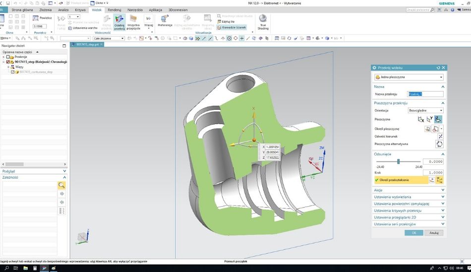Click Płaszczyzna alternatywna alternate plane icon
The height and width of the screenshot is (272, 471).
439,144
